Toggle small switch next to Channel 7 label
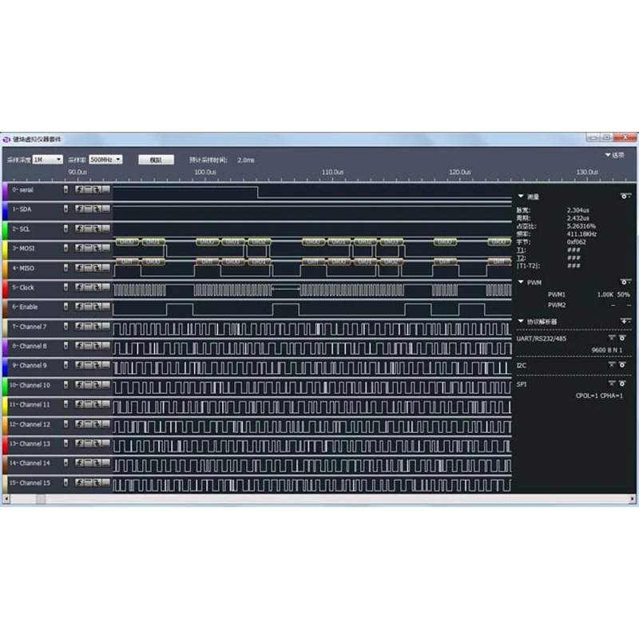Image resolution: width=639 pixels, height=639 pixels. click(x=65, y=327)
